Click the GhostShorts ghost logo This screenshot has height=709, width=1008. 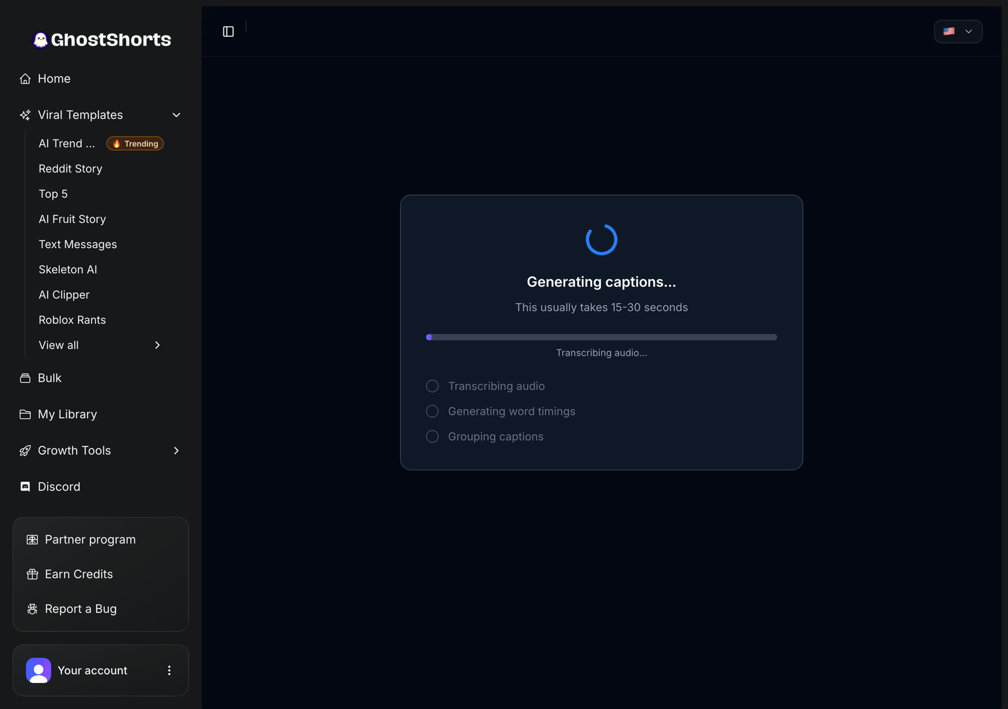(40, 39)
